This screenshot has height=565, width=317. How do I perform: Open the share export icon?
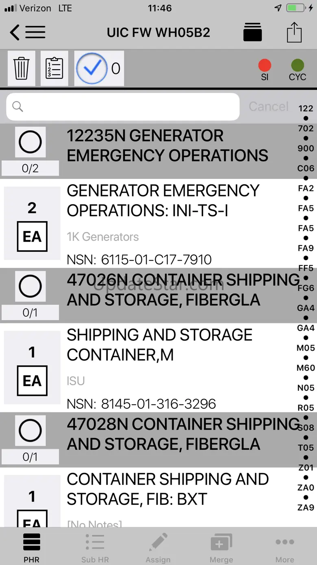[294, 32]
